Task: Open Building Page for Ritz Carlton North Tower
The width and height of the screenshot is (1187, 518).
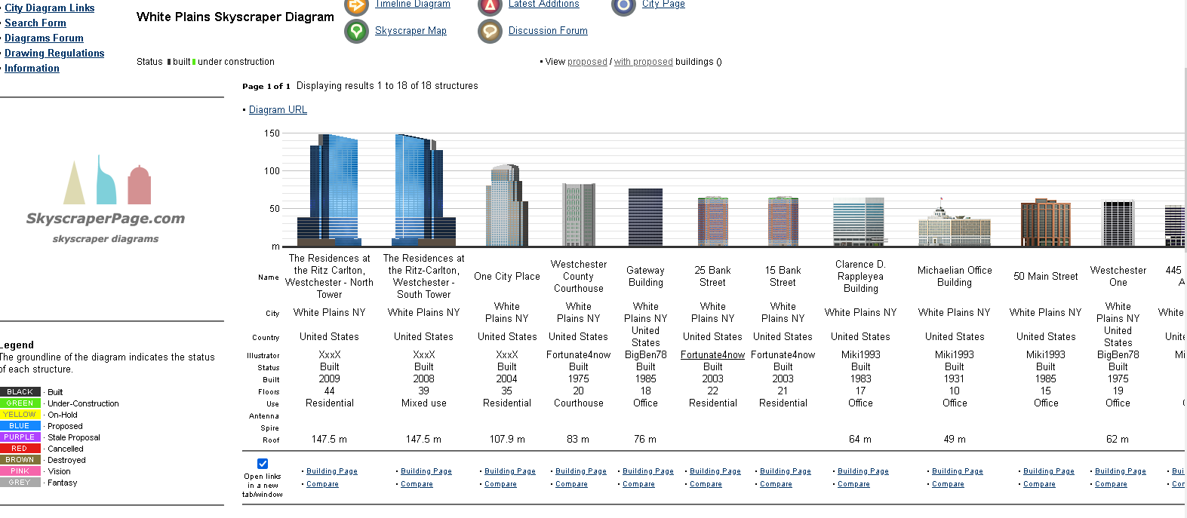Action: (x=332, y=471)
